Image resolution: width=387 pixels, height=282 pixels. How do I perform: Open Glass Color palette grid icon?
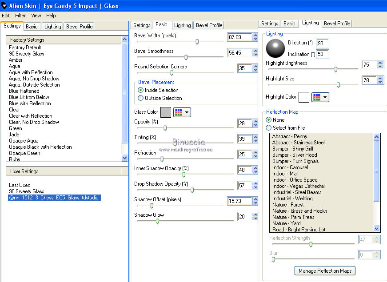[178, 112]
